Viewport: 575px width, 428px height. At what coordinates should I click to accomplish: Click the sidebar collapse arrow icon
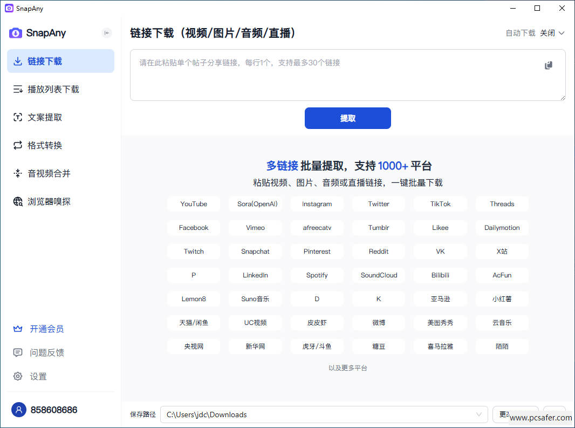(x=107, y=33)
